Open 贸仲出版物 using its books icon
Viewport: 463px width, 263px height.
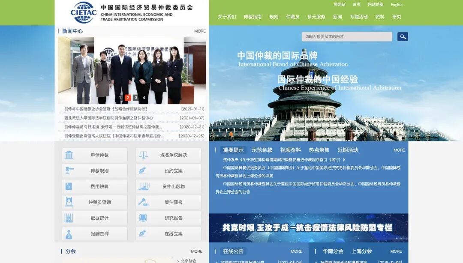143,186
